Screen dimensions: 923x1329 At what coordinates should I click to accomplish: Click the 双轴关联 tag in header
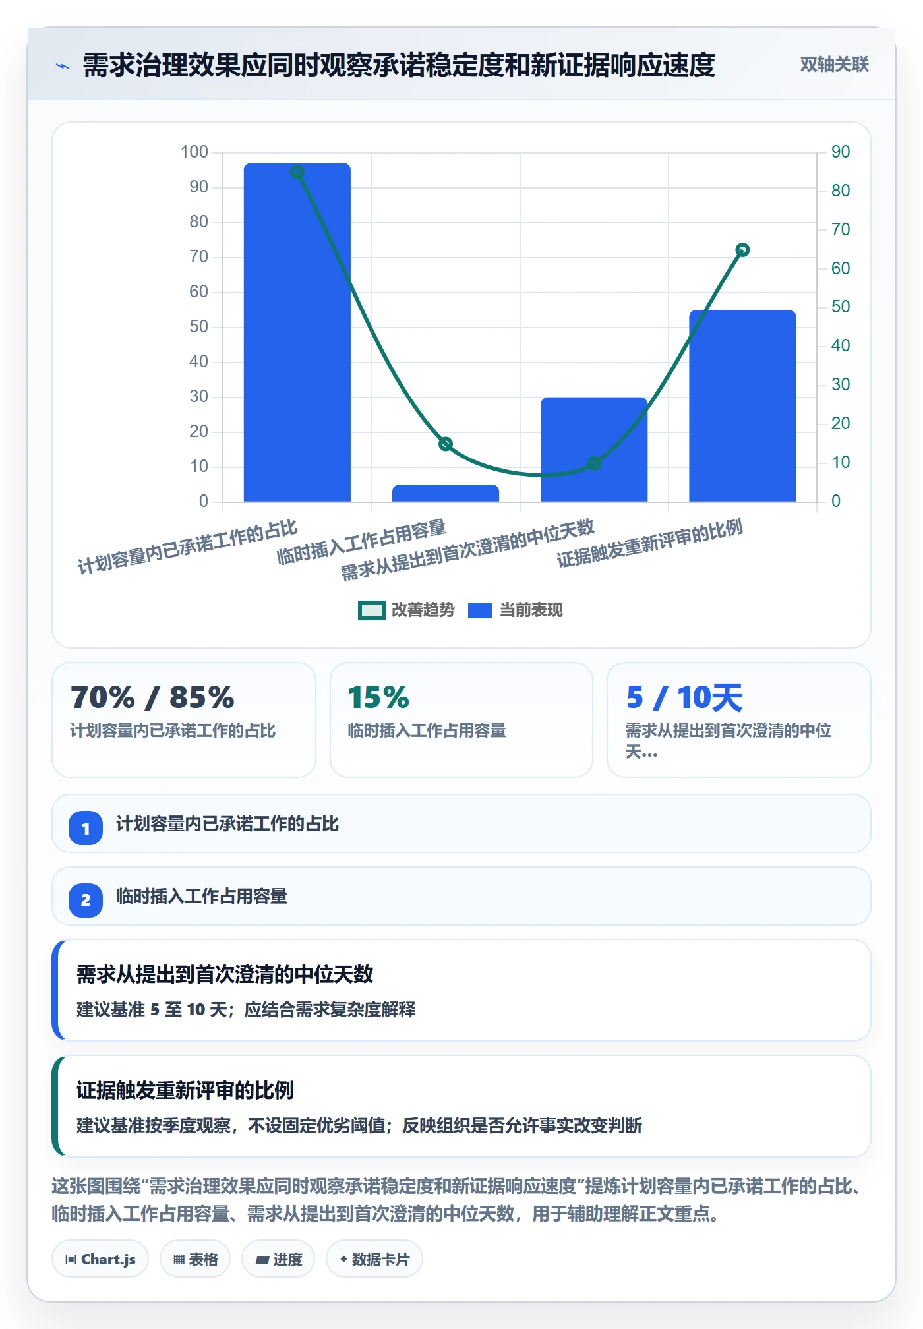834,65
